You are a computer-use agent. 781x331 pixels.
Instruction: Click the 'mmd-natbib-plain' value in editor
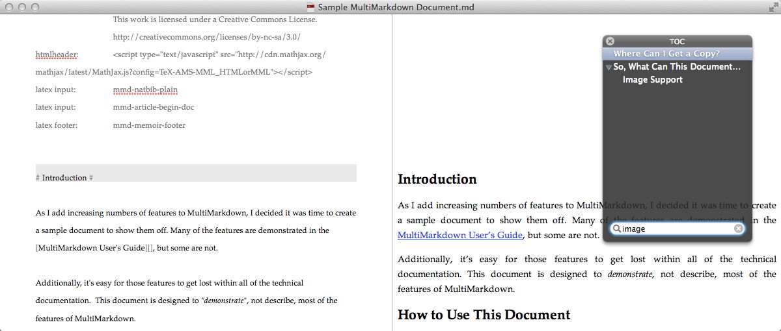tap(145, 90)
